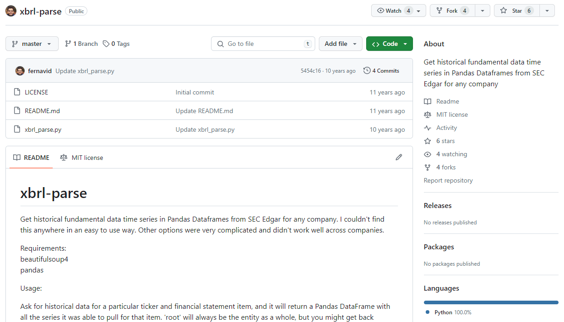Click the xbrl-parse README heading
564x322 pixels.
click(54, 193)
